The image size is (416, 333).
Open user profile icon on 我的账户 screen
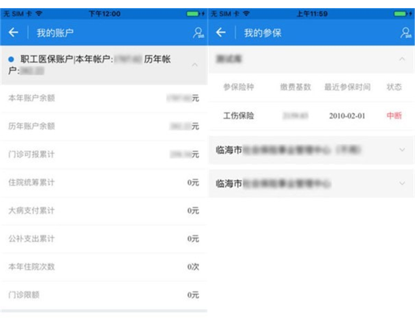coord(198,33)
